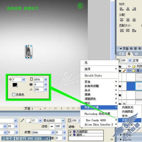This screenshot has height=142, width=142.
Task: Go to the last frame
Action: click(x=55, y=108)
